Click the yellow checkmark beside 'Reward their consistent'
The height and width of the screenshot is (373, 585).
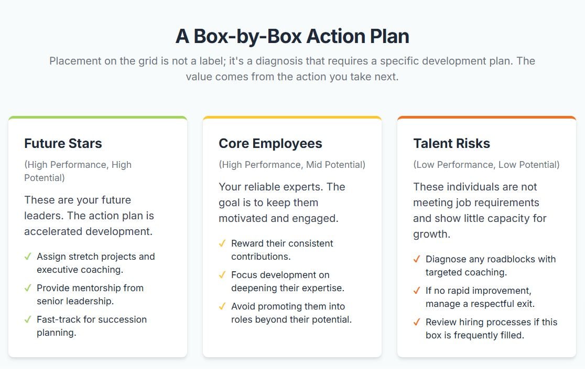tap(222, 243)
